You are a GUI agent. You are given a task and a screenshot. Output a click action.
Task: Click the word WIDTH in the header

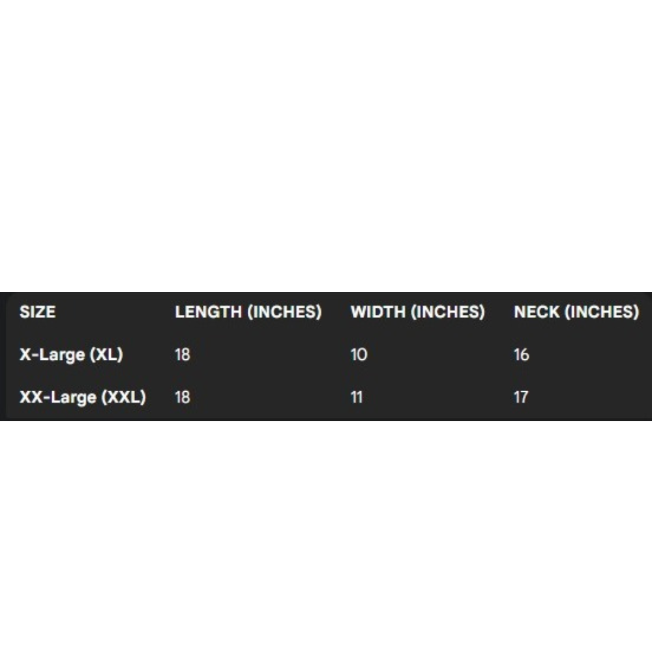[378, 312]
